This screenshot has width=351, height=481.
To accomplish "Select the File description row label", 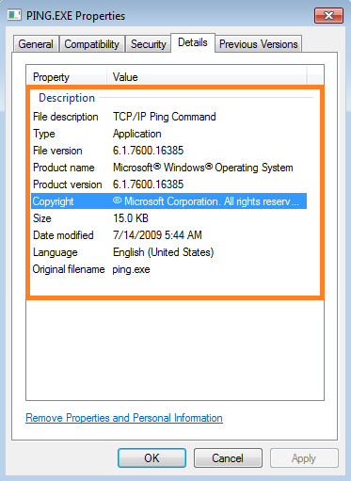I will 66,117.
